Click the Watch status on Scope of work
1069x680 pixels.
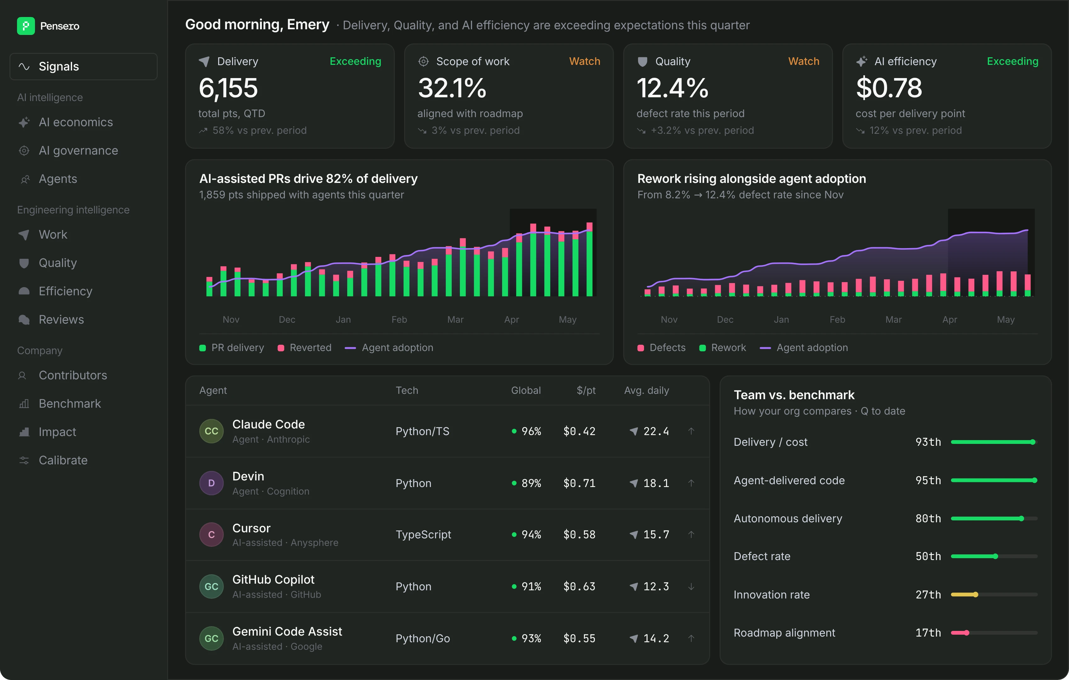pyautogui.click(x=585, y=61)
